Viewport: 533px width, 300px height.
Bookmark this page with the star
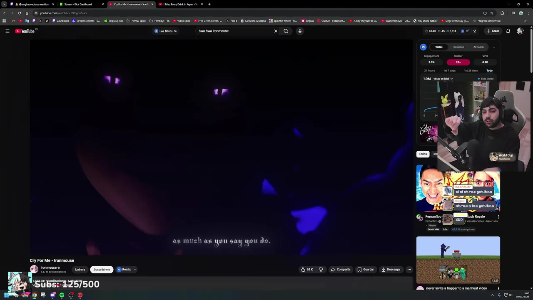click(492, 13)
